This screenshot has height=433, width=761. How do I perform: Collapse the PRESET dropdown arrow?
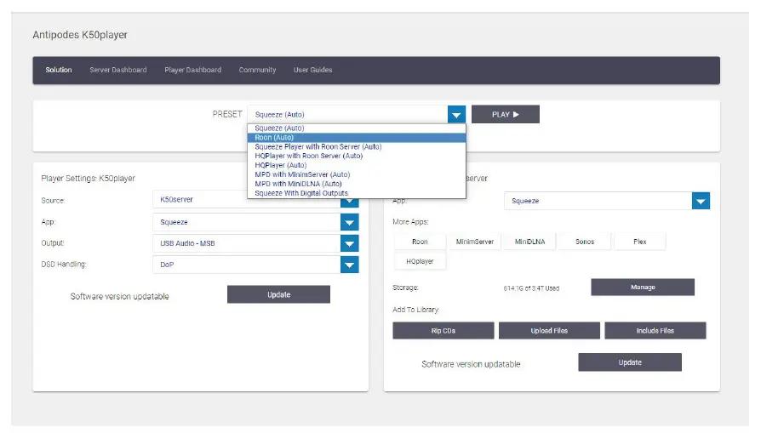click(x=456, y=115)
